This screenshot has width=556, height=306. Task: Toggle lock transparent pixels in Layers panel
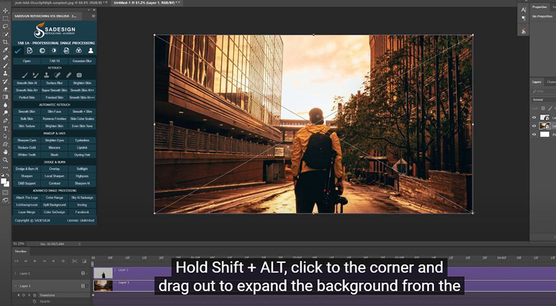pyautogui.click(x=544, y=108)
